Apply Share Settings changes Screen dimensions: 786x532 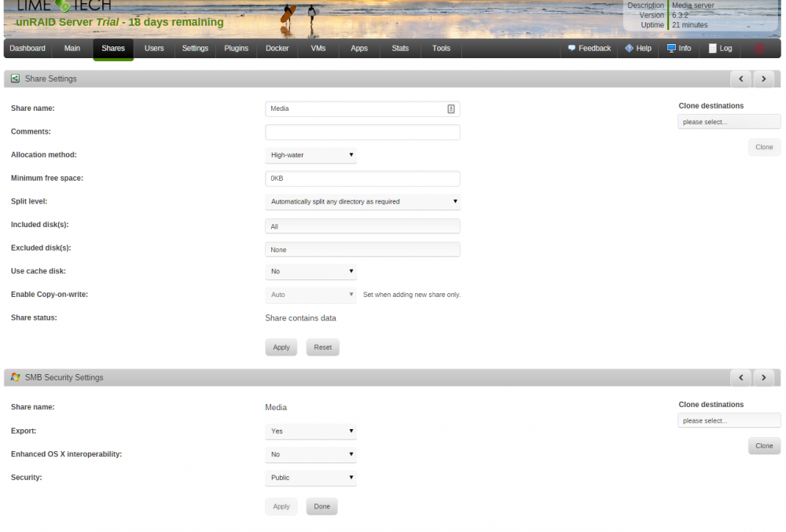(x=281, y=347)
